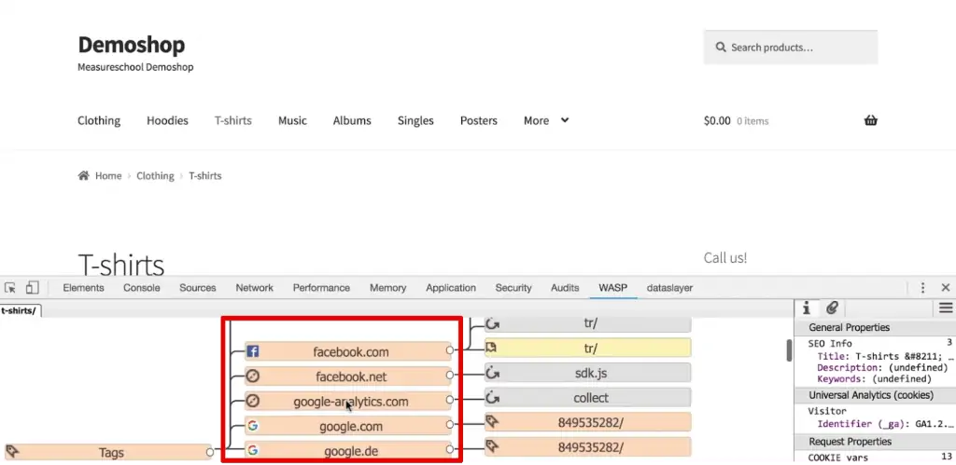Open the Hoodies nav link

pos(167,120)
